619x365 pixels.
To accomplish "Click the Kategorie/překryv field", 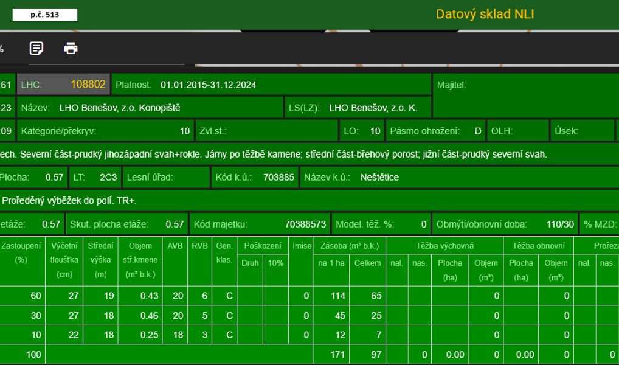I will [x=105, y=131].
